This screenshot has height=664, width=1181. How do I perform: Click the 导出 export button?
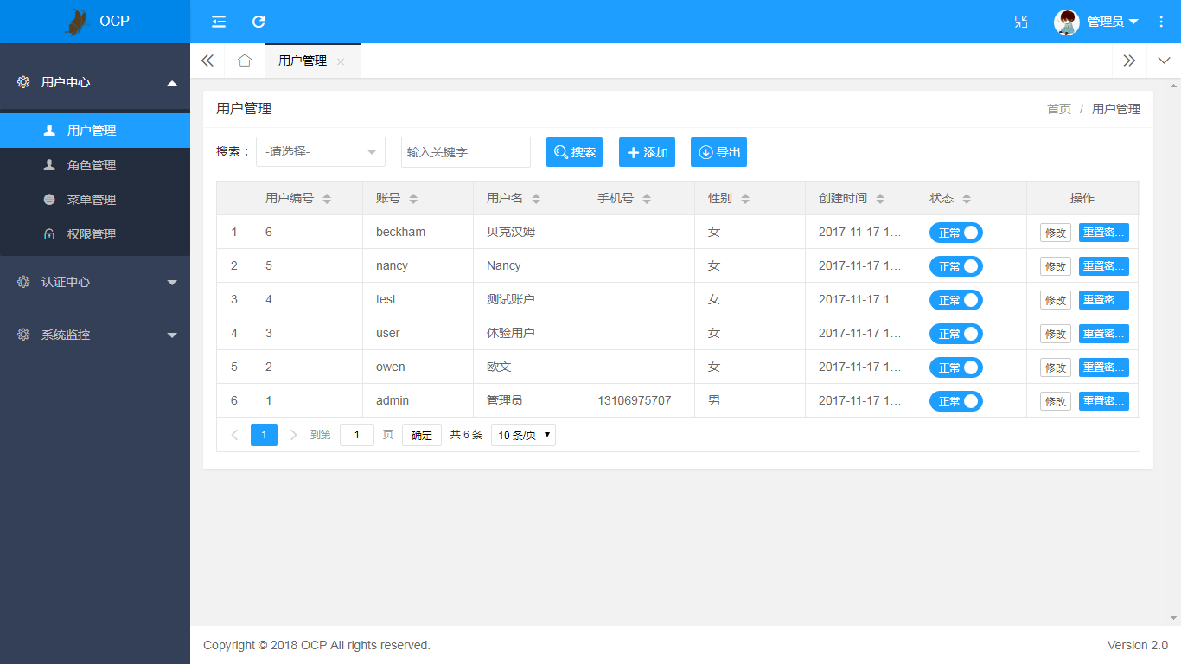[x=718, y=152]
